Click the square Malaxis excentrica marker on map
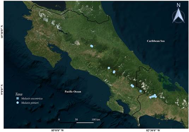 tap(141, 91)
